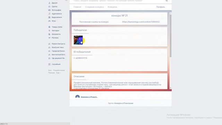Open the Блог footer link
Viewport: 222px width, 125px height.
(50, 70)
